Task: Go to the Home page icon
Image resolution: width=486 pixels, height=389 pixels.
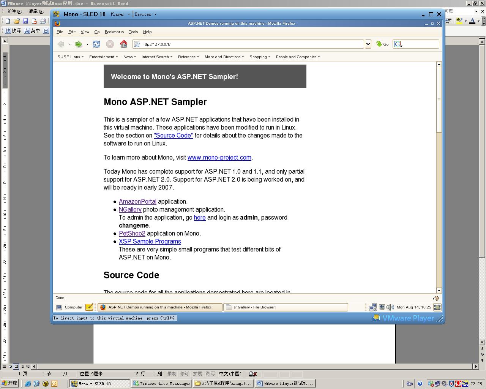Action: pos(124,44)
